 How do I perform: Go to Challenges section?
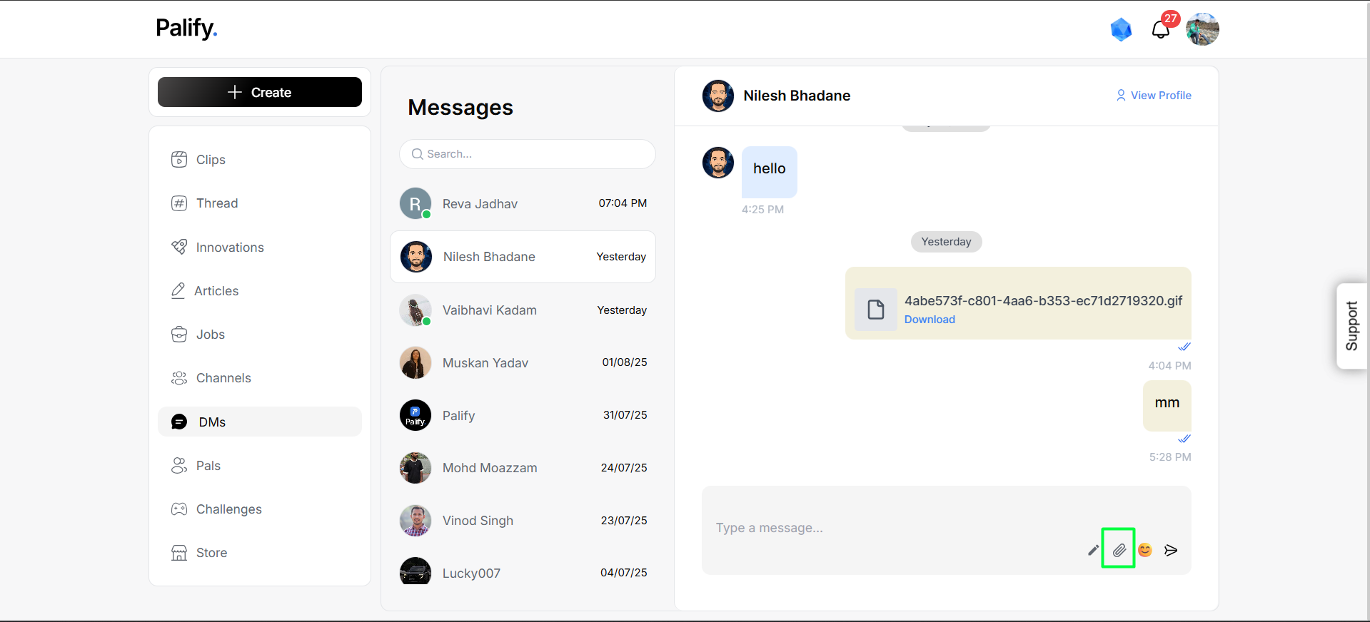pos(260,509)
